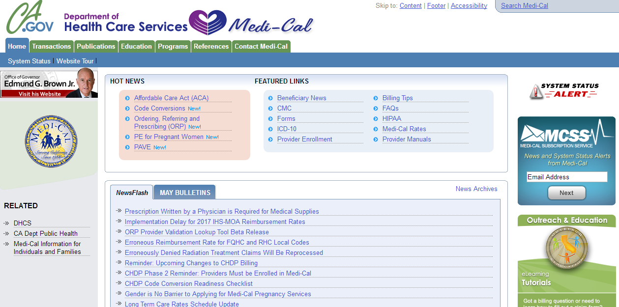Open the Affordable Care Act (ACA) link
The image size is (619, 307).
click(x=171, y=98)
